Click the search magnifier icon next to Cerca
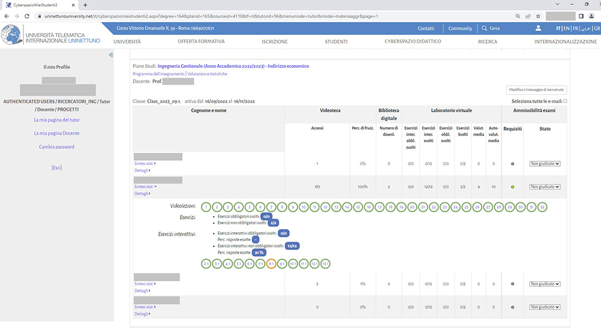This screenshot has height=328, width=601. point(484,28)
